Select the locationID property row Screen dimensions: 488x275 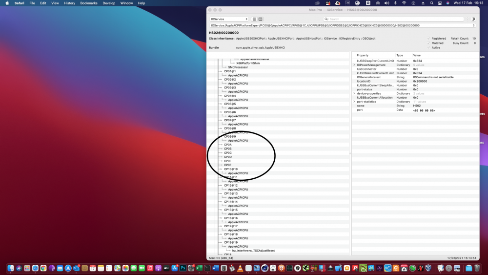415,81
